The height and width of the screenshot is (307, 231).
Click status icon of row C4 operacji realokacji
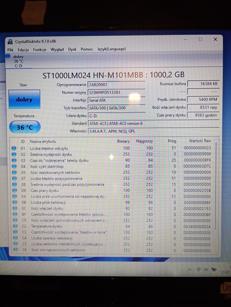(15, 238)
